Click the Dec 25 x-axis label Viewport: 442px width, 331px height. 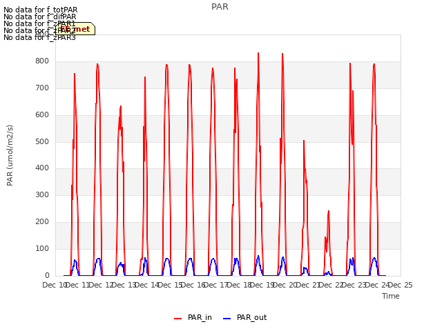(x=401, y=285)
